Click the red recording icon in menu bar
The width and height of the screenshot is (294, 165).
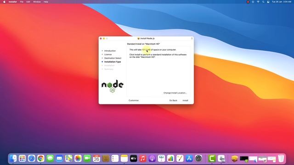point(248,2)
